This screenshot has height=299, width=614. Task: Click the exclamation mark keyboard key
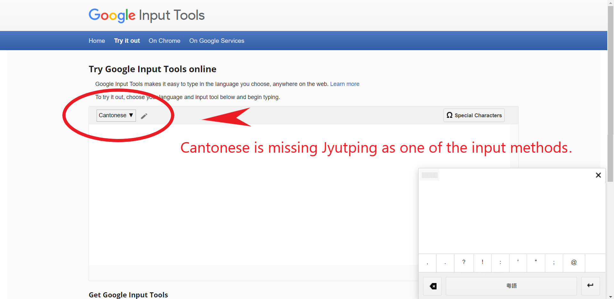[482, 263]
